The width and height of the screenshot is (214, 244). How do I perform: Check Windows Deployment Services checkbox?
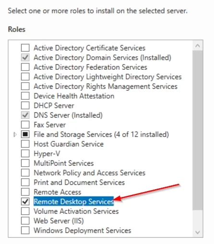point(25,231)
